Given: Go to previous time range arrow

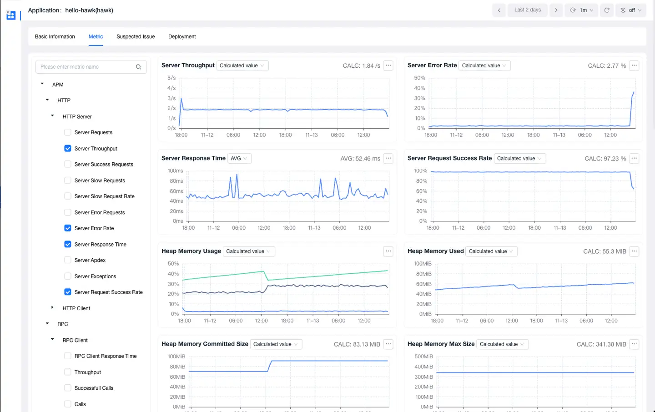Looking at the screenshot, I should tap(499, 10).
